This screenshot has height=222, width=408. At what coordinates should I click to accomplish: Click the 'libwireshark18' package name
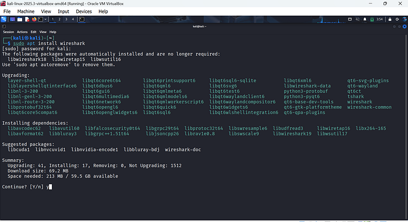click(27, 59)
